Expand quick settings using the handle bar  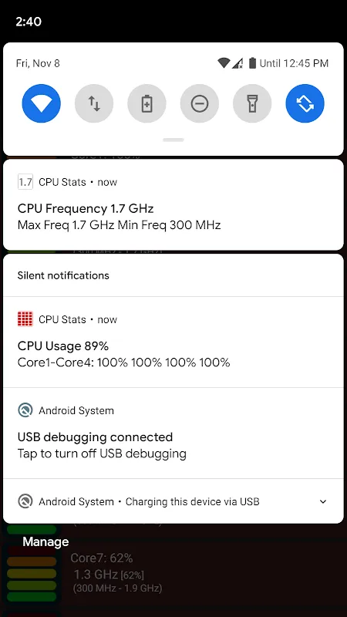point(173,140)
